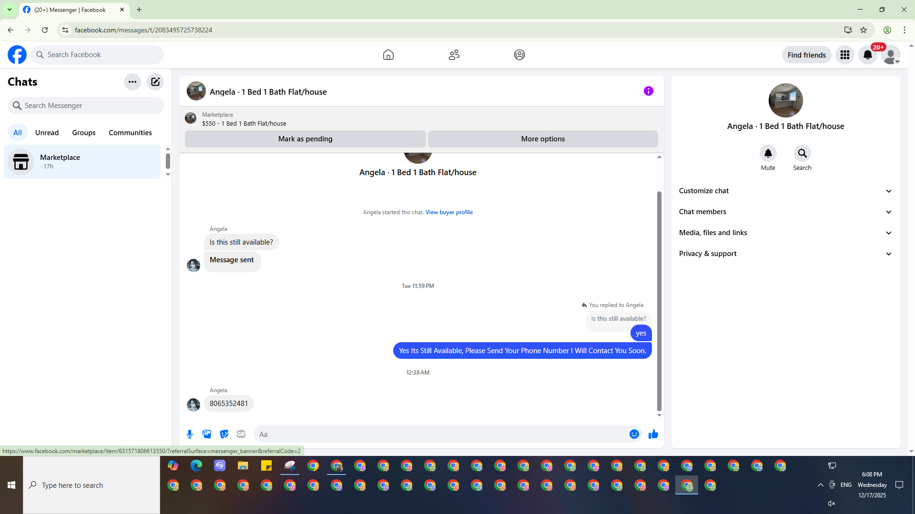Choose a sticker via sticker icon
The image size is (915, 514).
[x=224, y=434]
